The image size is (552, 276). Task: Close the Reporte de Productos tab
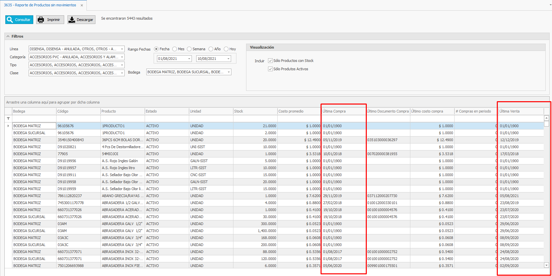coord(82,5)
